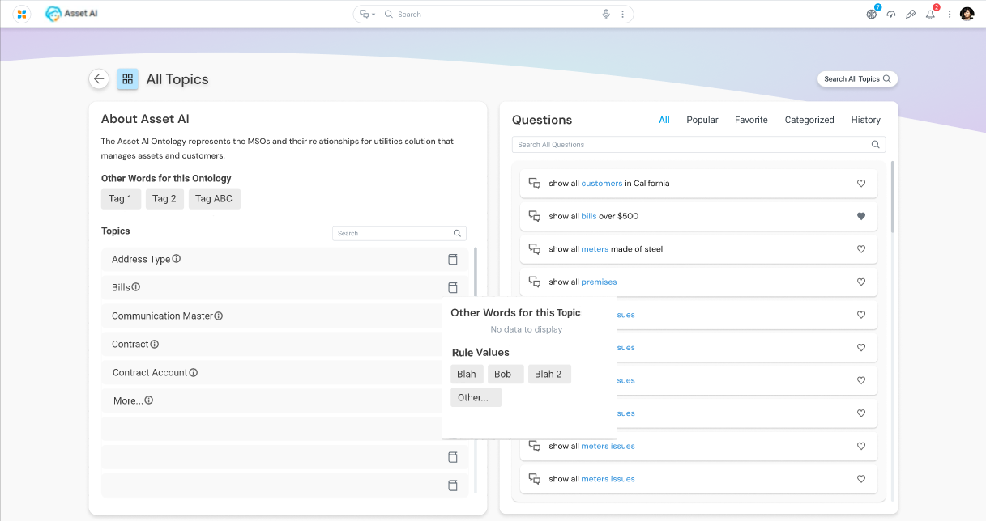
Task: Click the back arrow beside All Topics
Action: [x=99, y=78]
